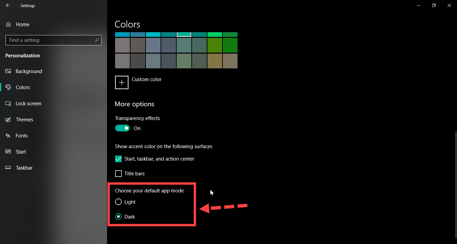Open Fonts via its letter icon
Screen dimensions: 457x244
tap(8, 136)
